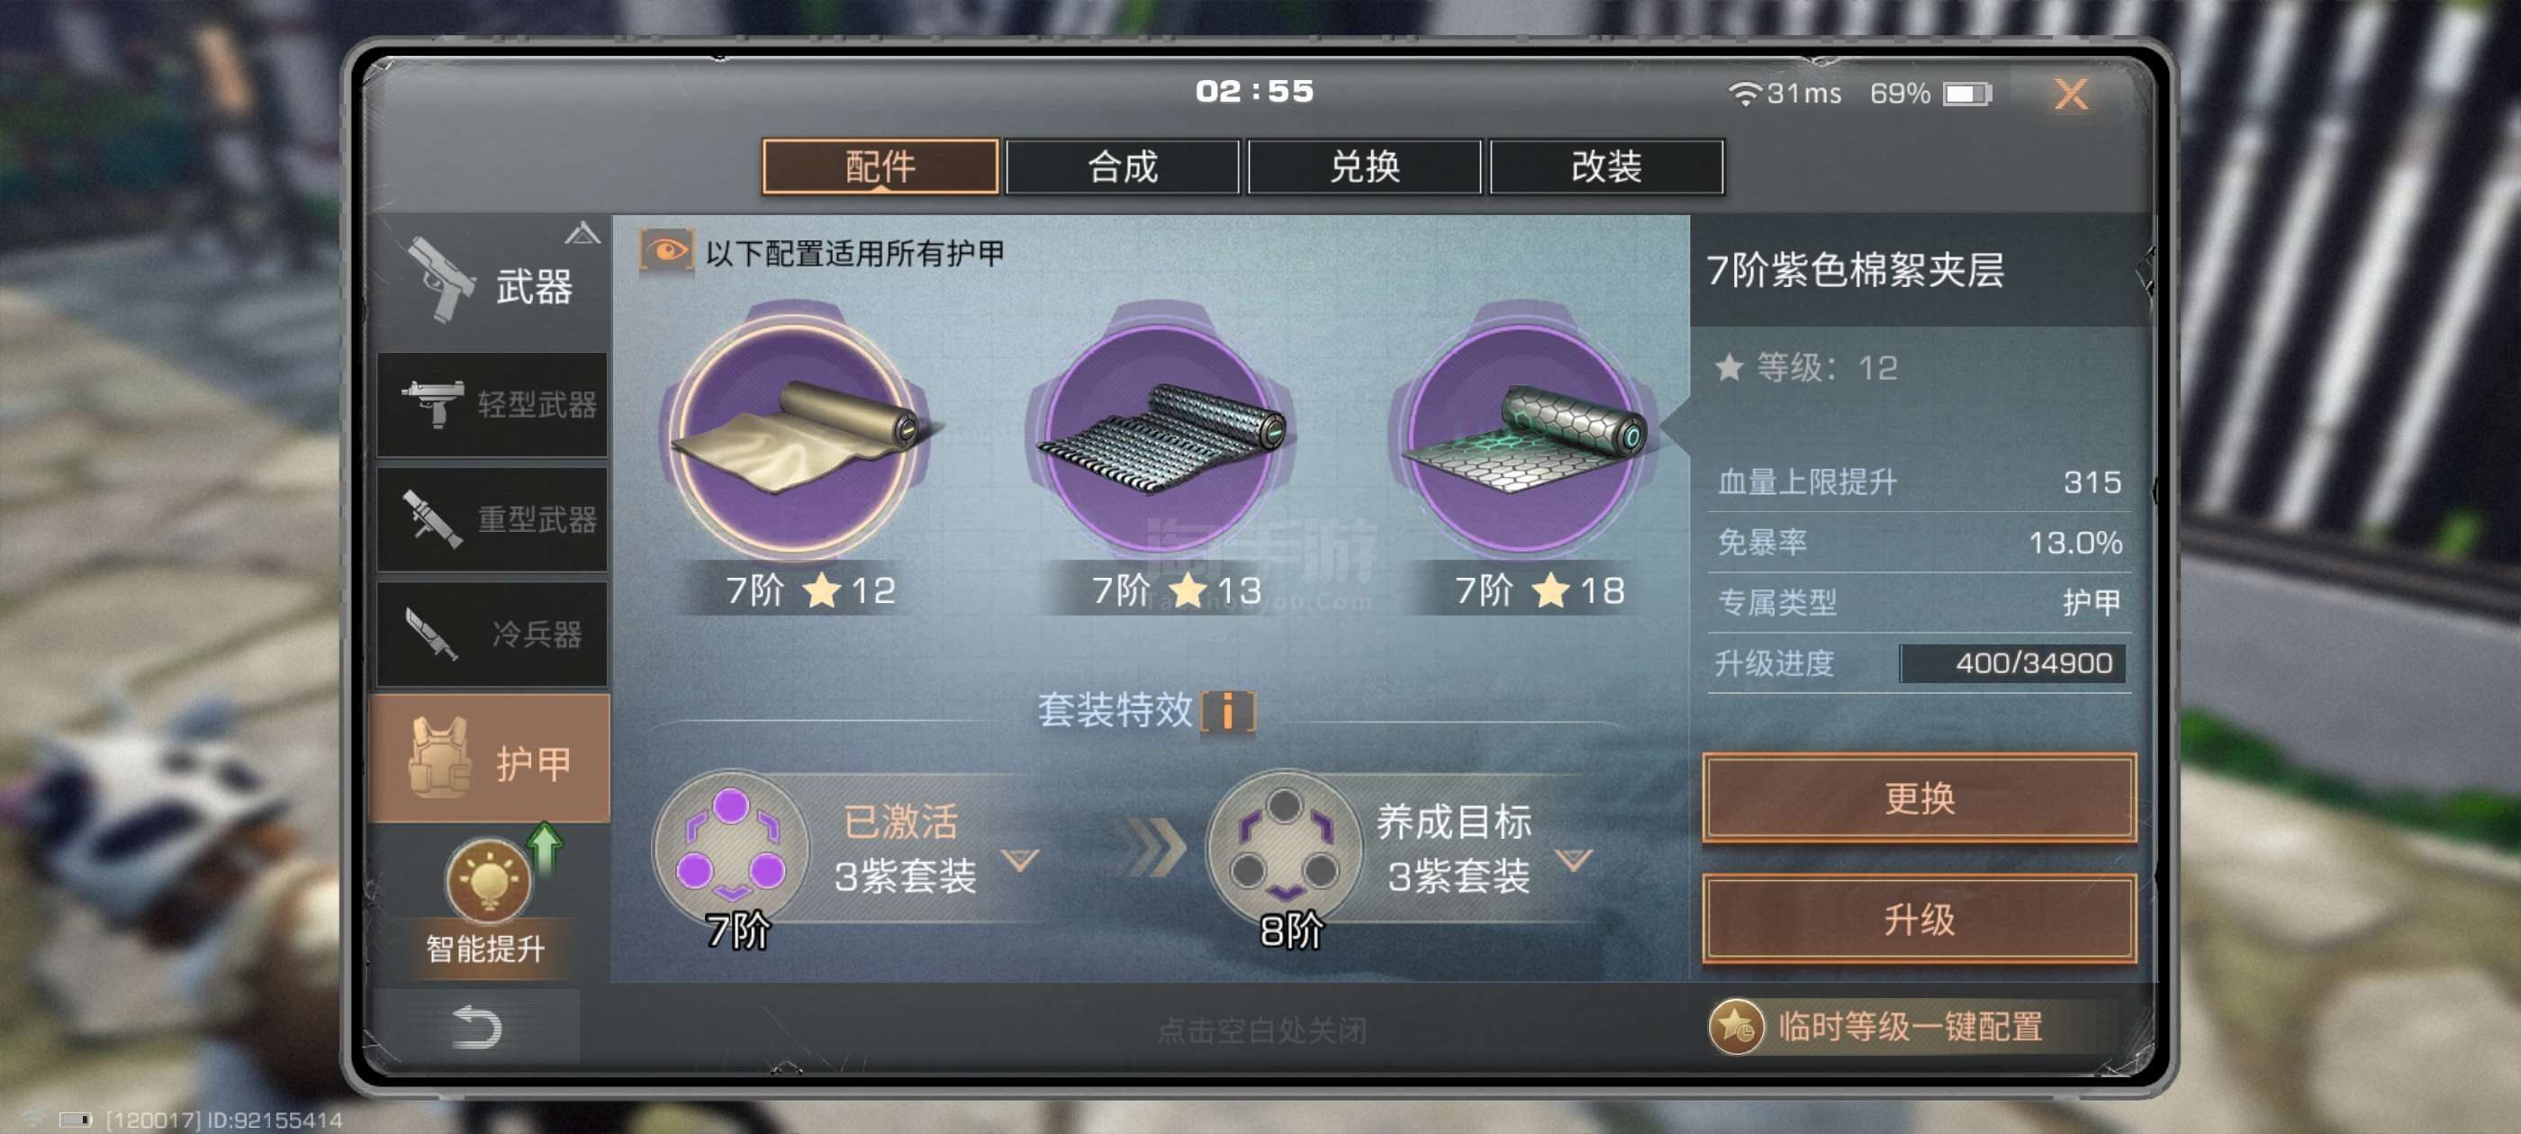The width and height of the screenshot is (2521, 1134).
Task: Click the 升级 upgrade button
Action: (1918, 919)
